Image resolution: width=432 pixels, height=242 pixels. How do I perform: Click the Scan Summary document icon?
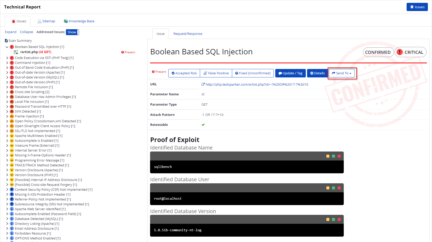(6, 41)
